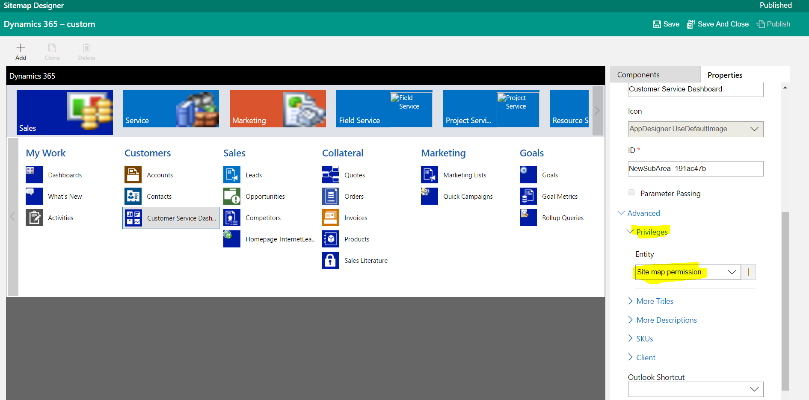Switch to the Components tab
Screen dimensions: 809x400
click(638, 74)
